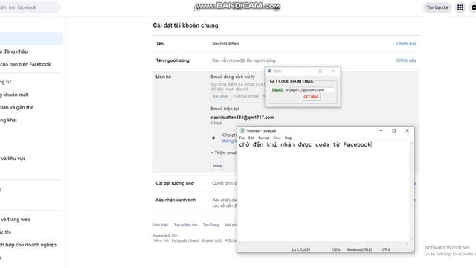Click the Gửi lại email link
This screenshot has width=476, height=268.
(x=246, y=96)
